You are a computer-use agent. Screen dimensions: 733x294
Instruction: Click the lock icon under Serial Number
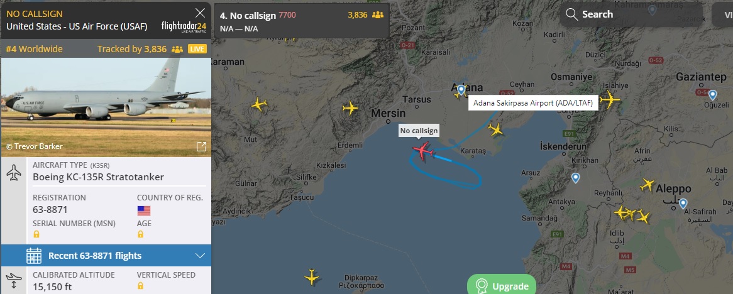pyautogui.click(x=36, y=234)
